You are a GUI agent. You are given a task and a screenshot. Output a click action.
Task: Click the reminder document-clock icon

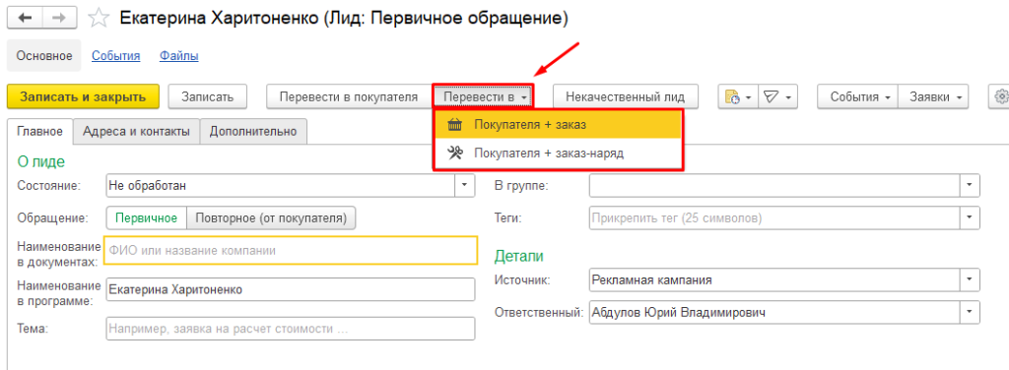pos(732,97)
